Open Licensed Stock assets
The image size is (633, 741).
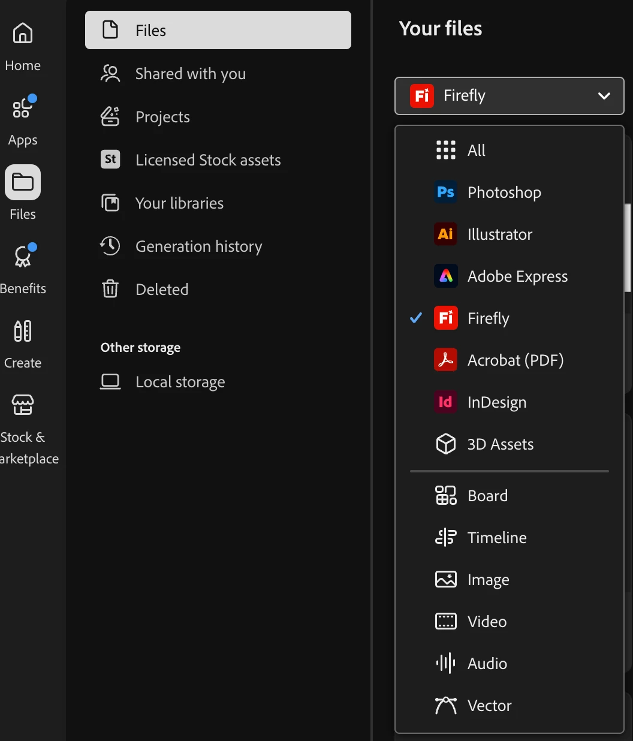[218, 160]
